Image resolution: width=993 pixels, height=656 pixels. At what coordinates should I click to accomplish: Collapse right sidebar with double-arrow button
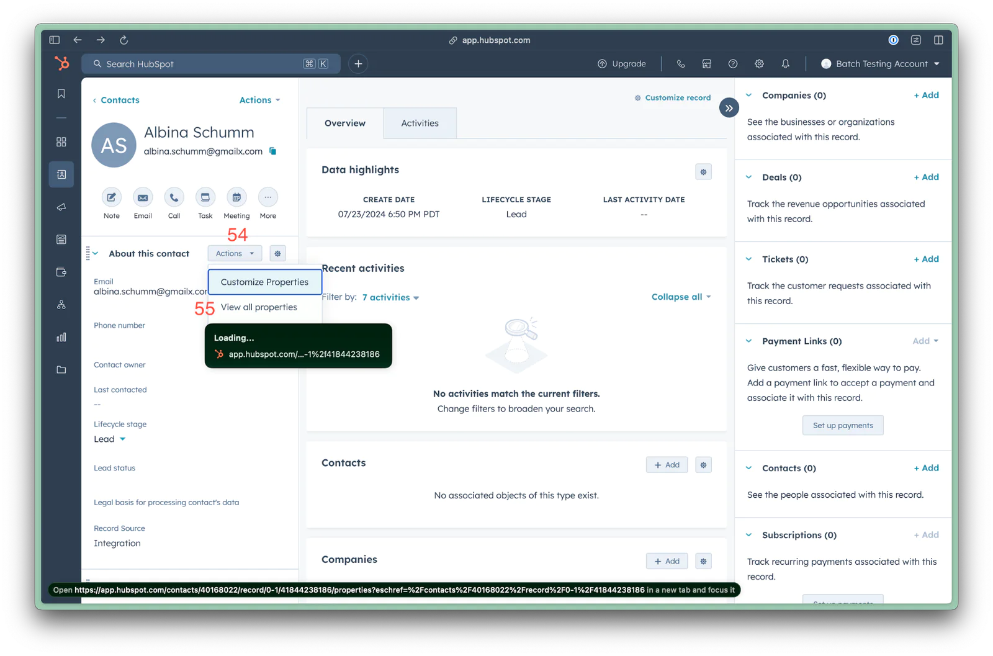pos(729,108)
